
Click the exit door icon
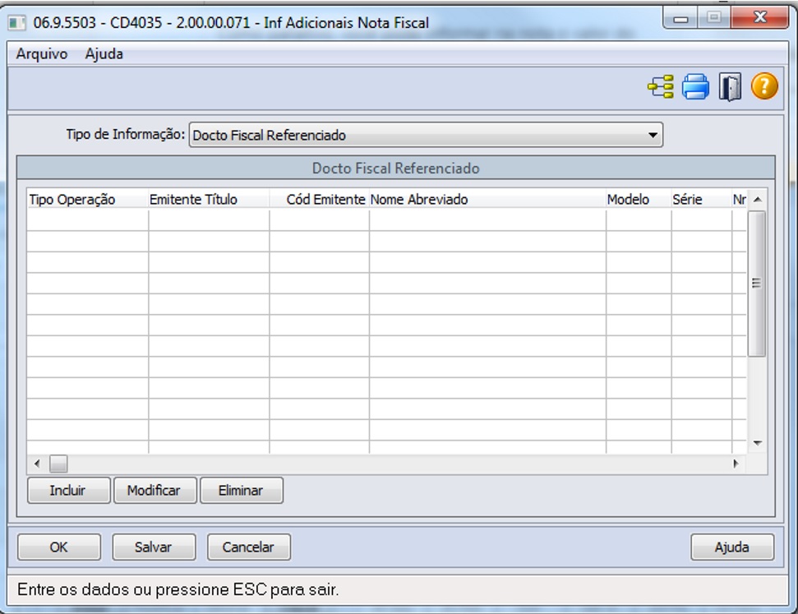pos(730,87)
